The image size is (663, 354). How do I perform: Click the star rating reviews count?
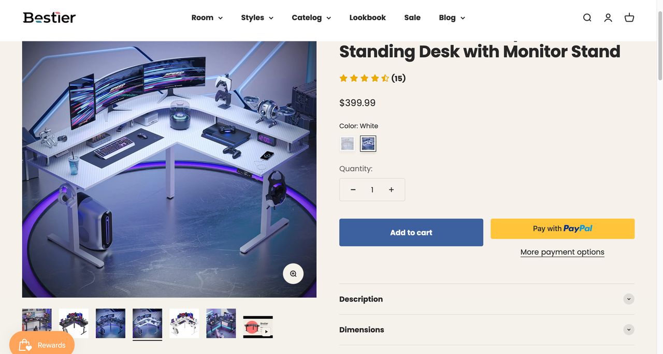click(398, 78)
